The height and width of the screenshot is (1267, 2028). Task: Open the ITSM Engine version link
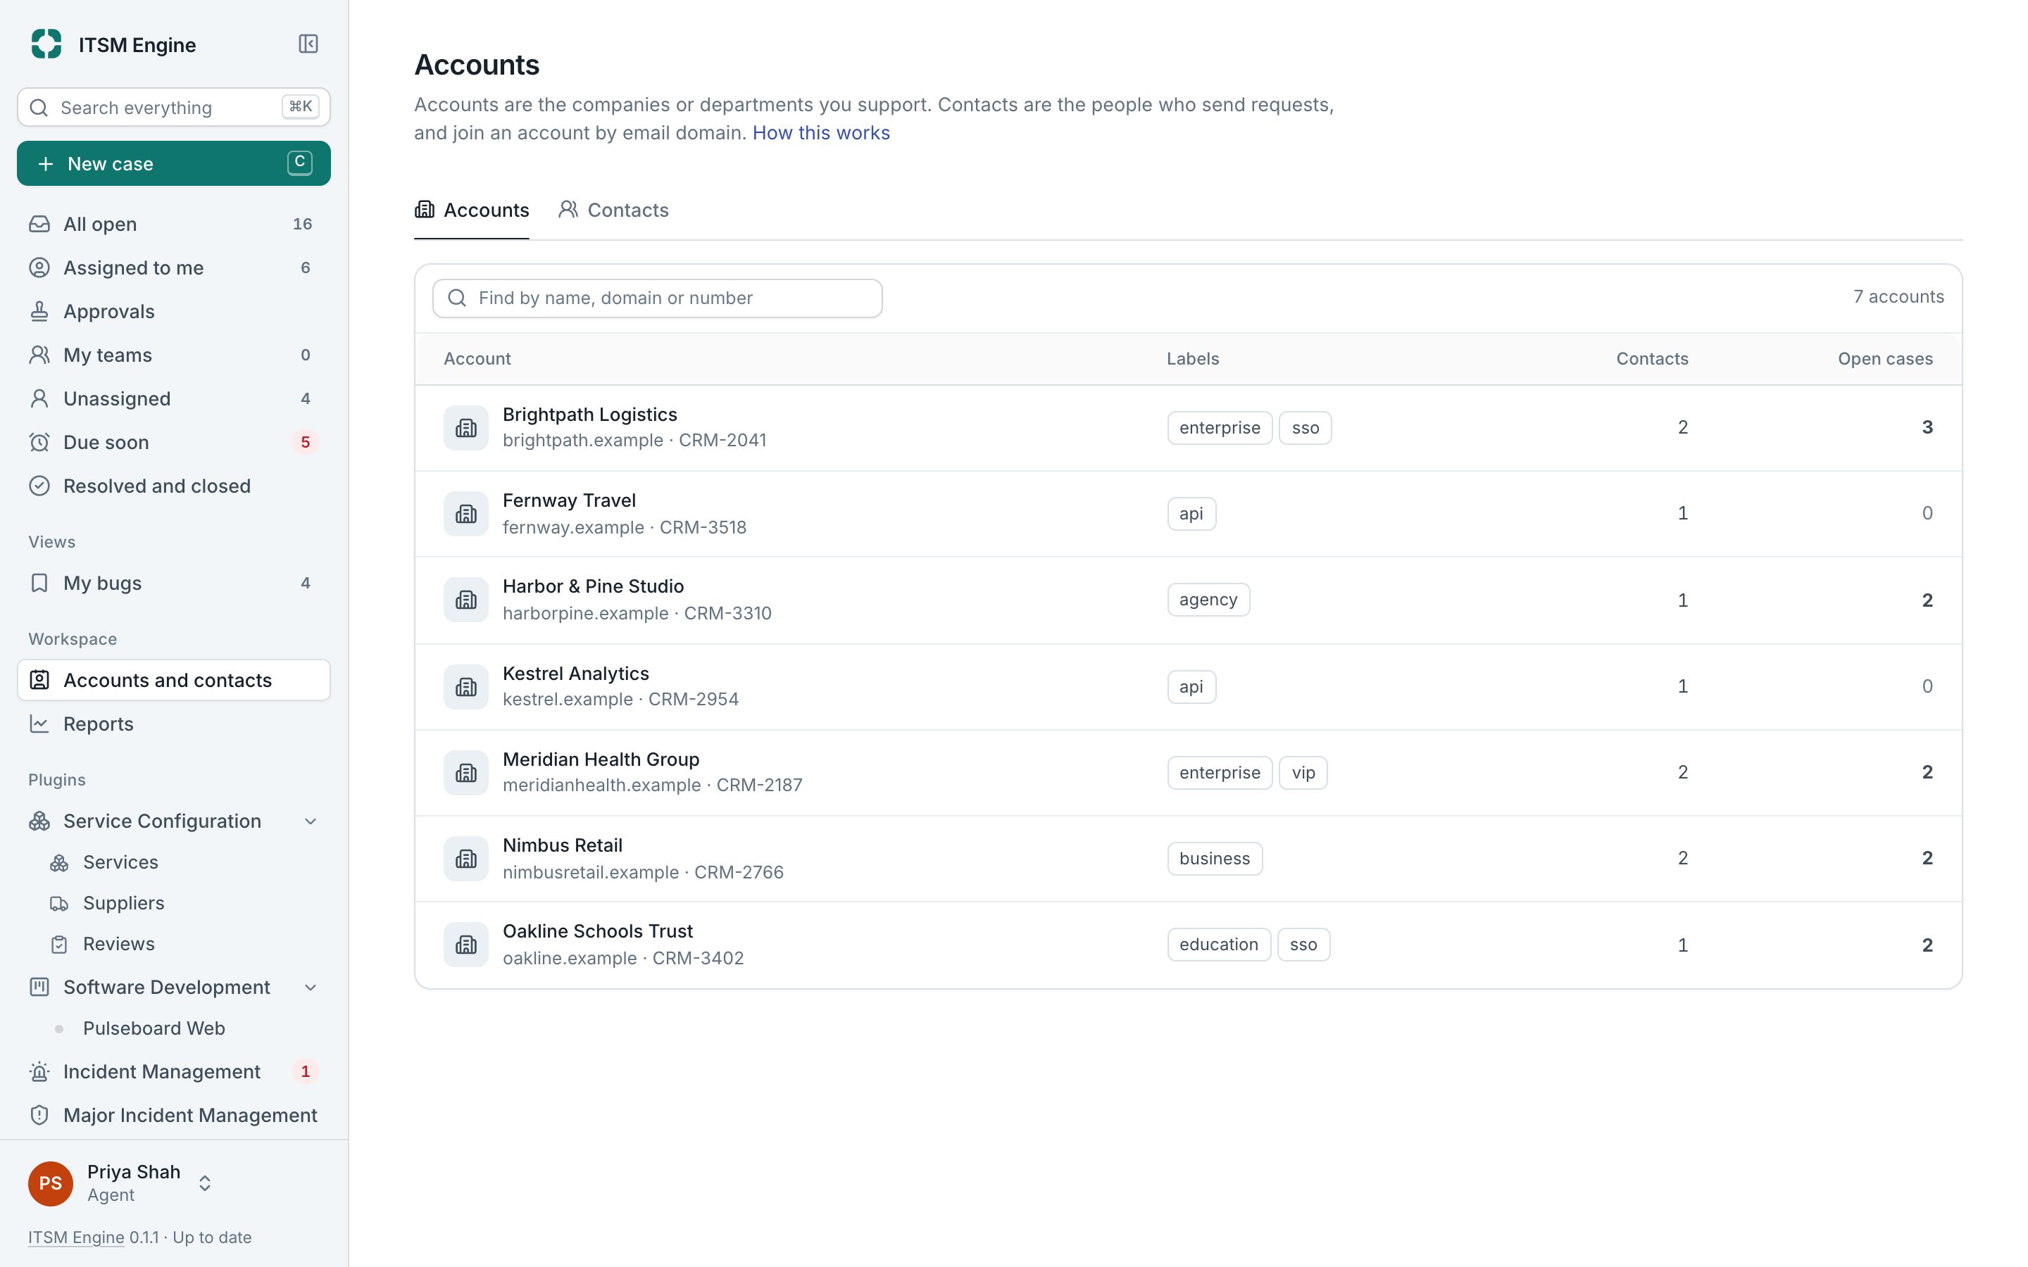tap(76, 1237)
